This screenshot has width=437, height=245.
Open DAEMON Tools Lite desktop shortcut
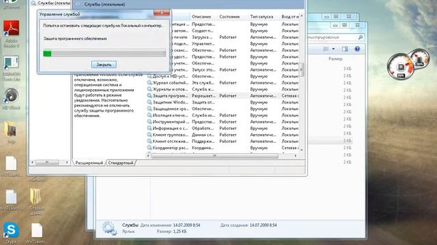(11, 68)
